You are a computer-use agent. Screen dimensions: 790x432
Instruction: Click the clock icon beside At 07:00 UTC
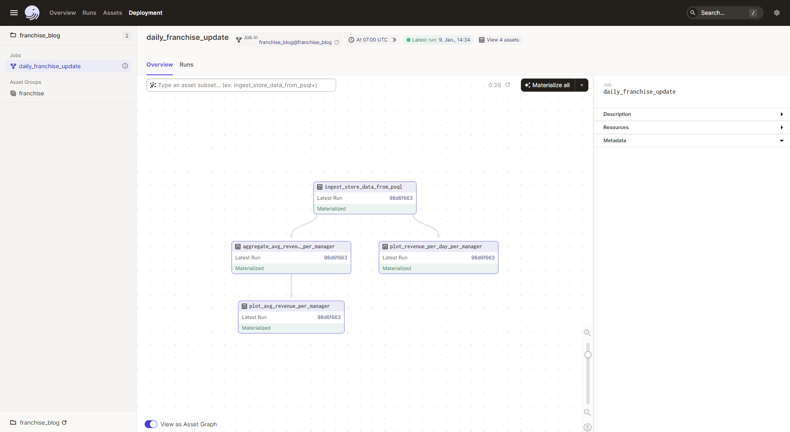pyautogui.click(x=351, y=40)
